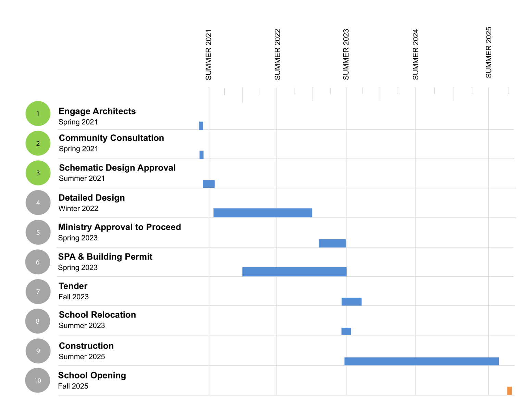Viewport: 532px width, 411px height.
Task: Click the Community Consultation heading
Action: (x=111, y=138)
